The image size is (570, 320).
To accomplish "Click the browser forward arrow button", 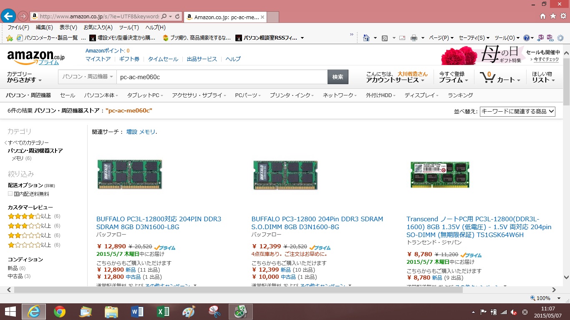I will [x=23, y=16].
